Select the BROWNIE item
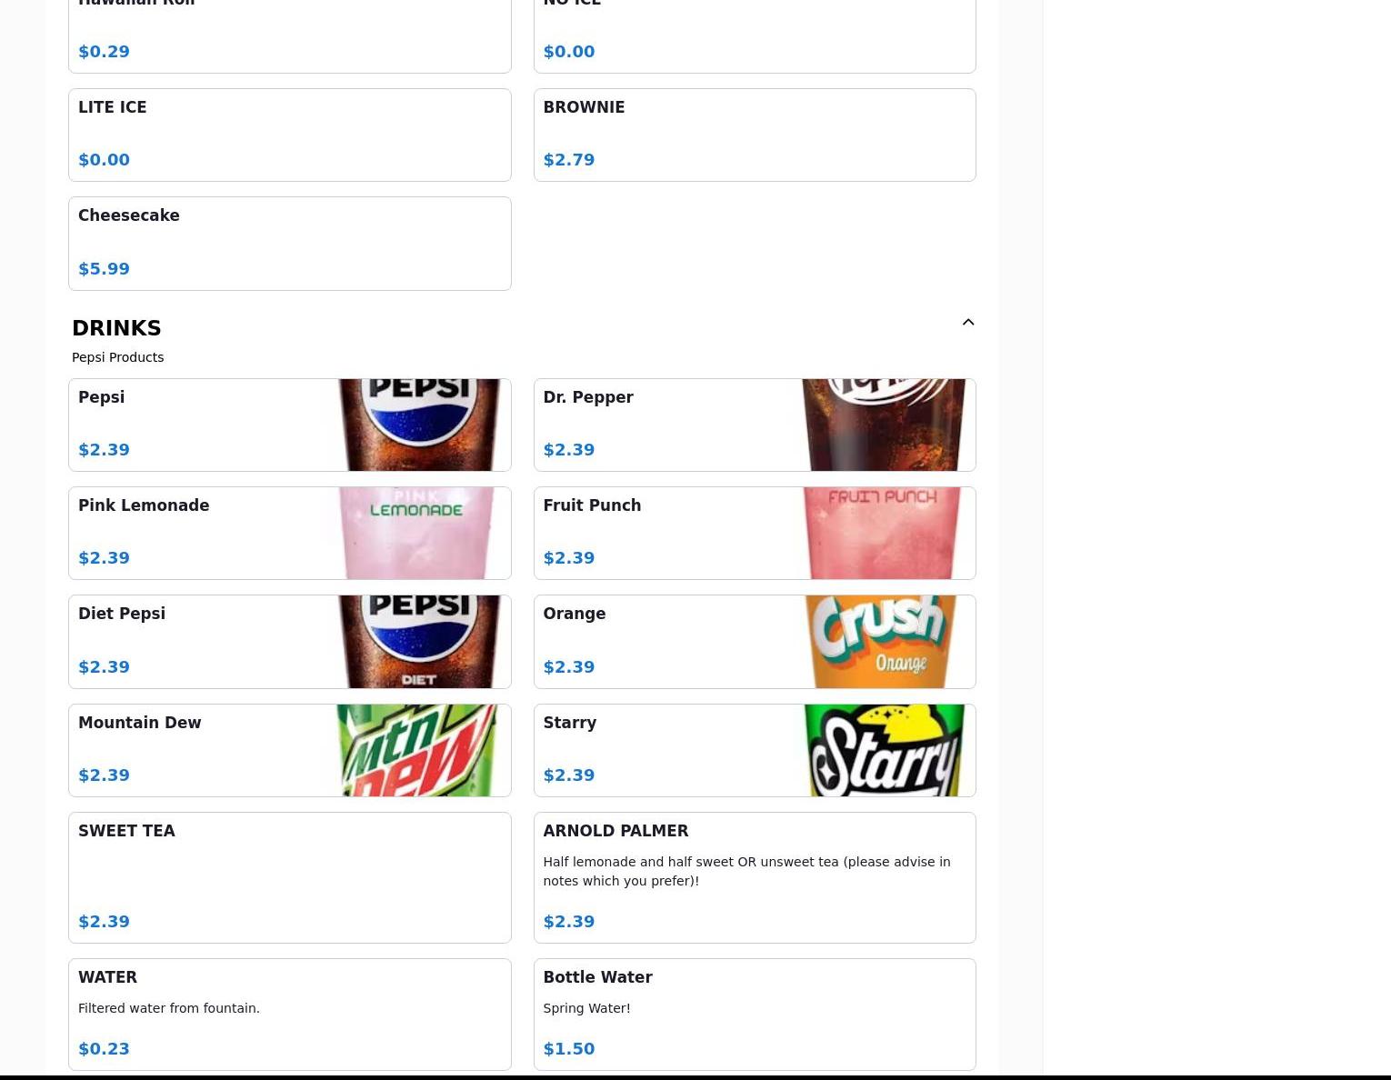 tap(755, 135)
